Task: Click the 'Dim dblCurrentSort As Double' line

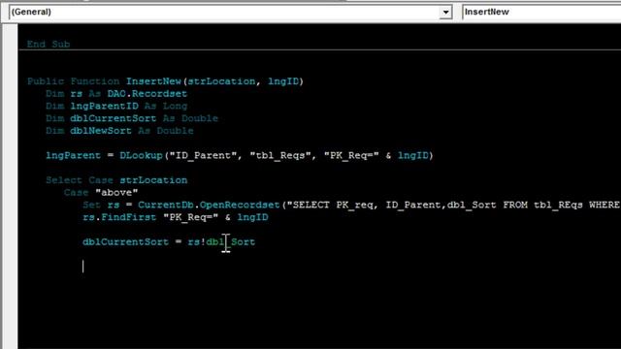Action: [132, 118]
